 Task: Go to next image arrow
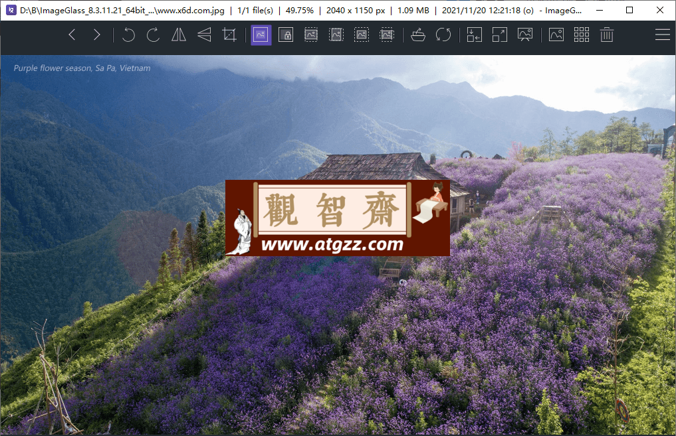pos(97,35)
